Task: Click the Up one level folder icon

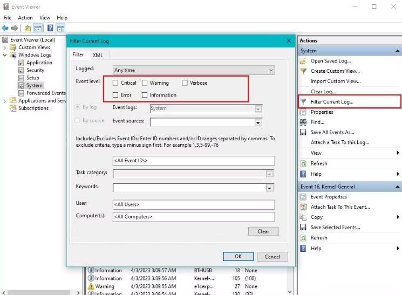Action: [x=28, y=28]
